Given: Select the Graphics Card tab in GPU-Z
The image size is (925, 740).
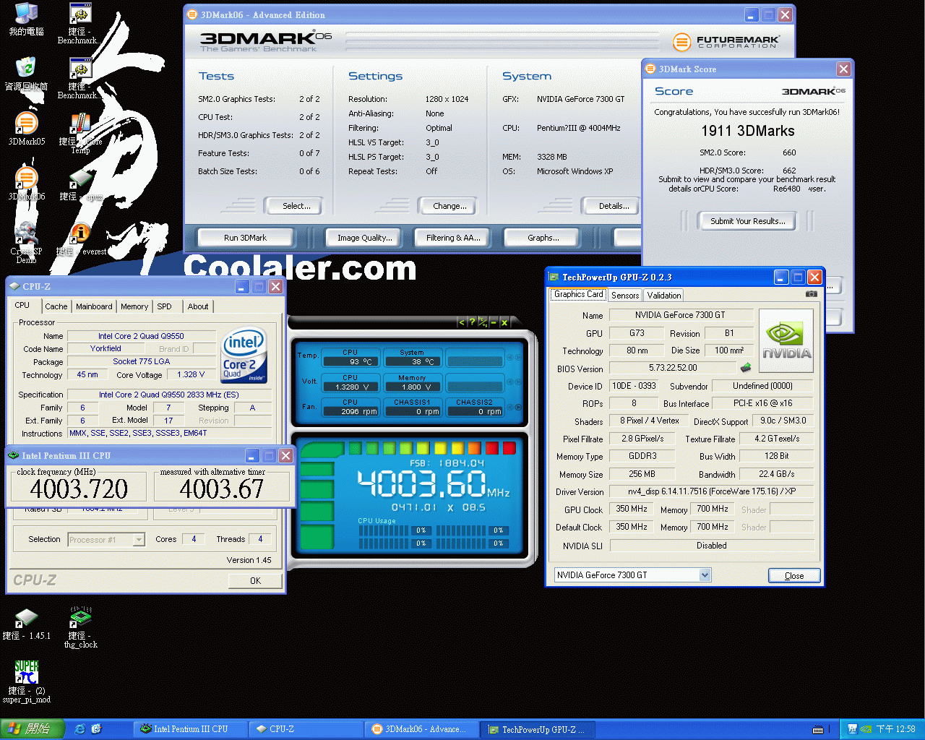Looking at the screenshot, I should click(x=578, y=294).
